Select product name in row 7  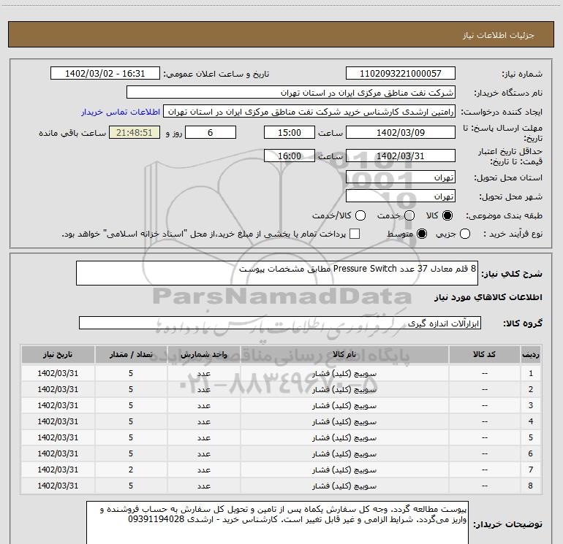pyautogui.click(x=344, y=470)
